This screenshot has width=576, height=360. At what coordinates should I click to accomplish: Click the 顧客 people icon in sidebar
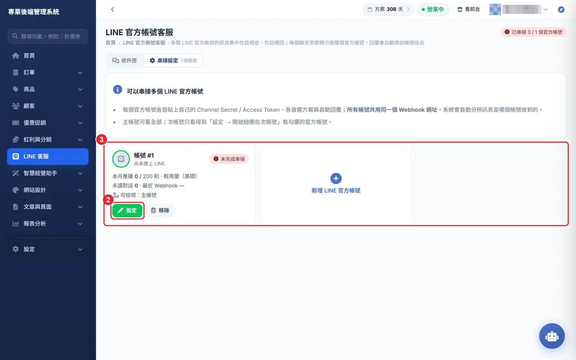pyautogui.click(x=16, y=106)
